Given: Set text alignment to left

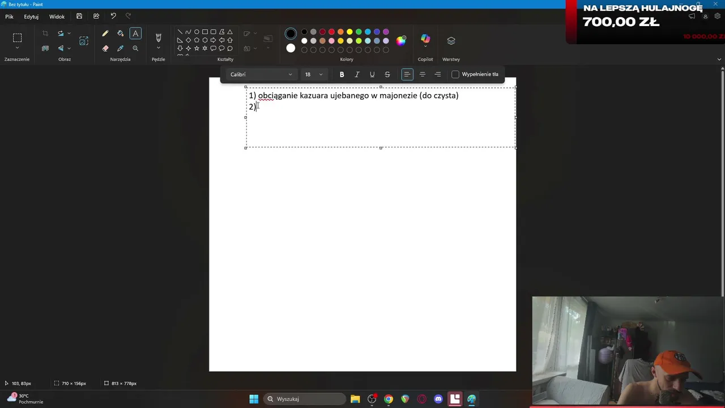Looking at the screenshot, I should tap(407, 74).
